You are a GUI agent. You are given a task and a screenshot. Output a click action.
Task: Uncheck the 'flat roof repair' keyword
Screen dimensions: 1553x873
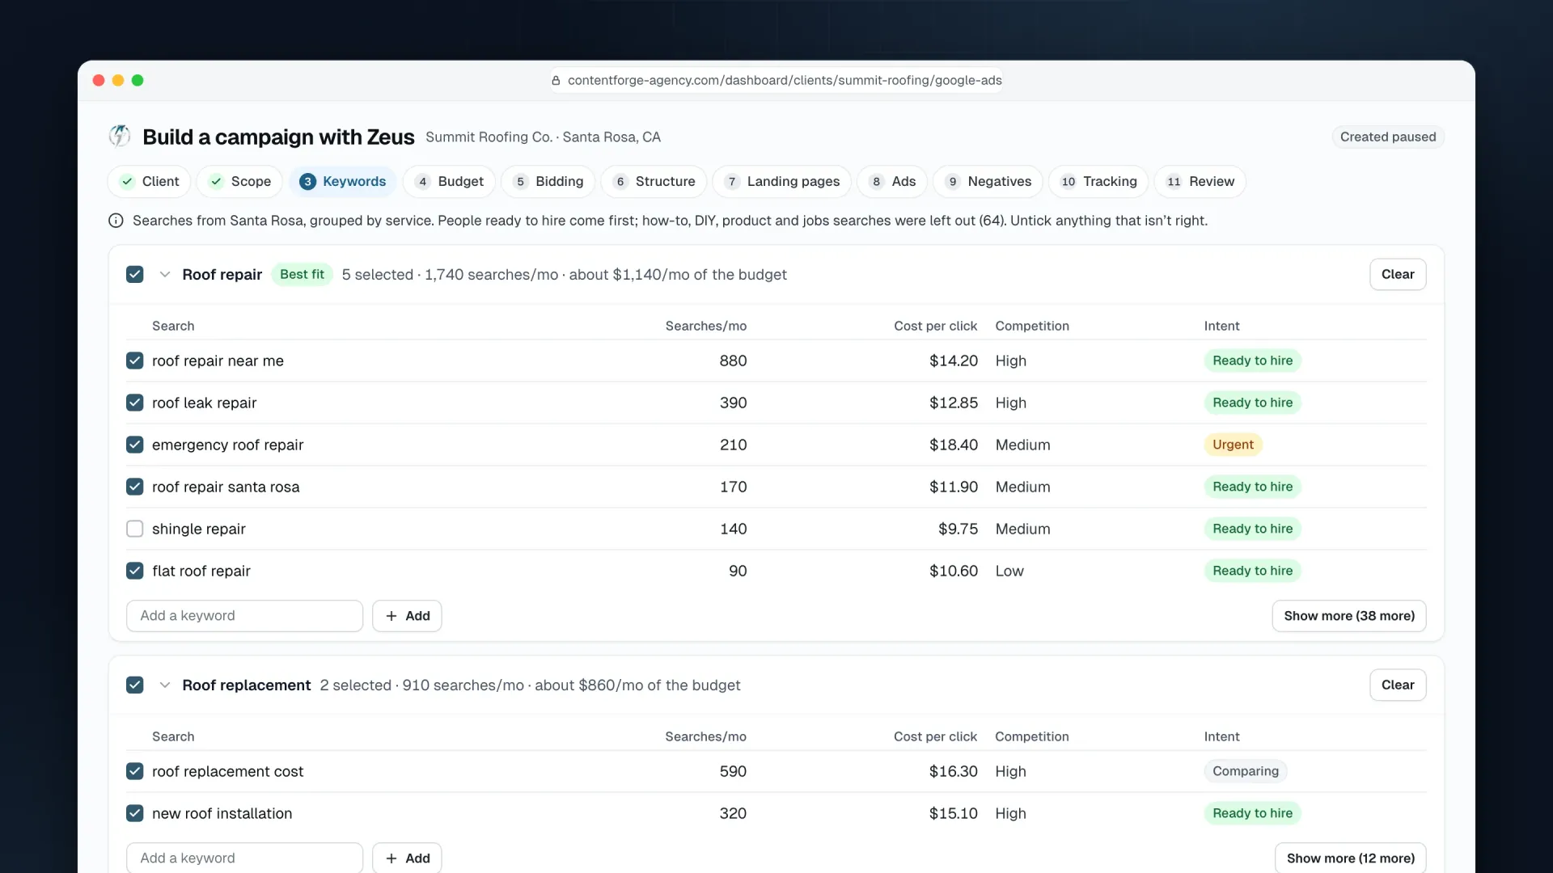[x=135, y=571]
